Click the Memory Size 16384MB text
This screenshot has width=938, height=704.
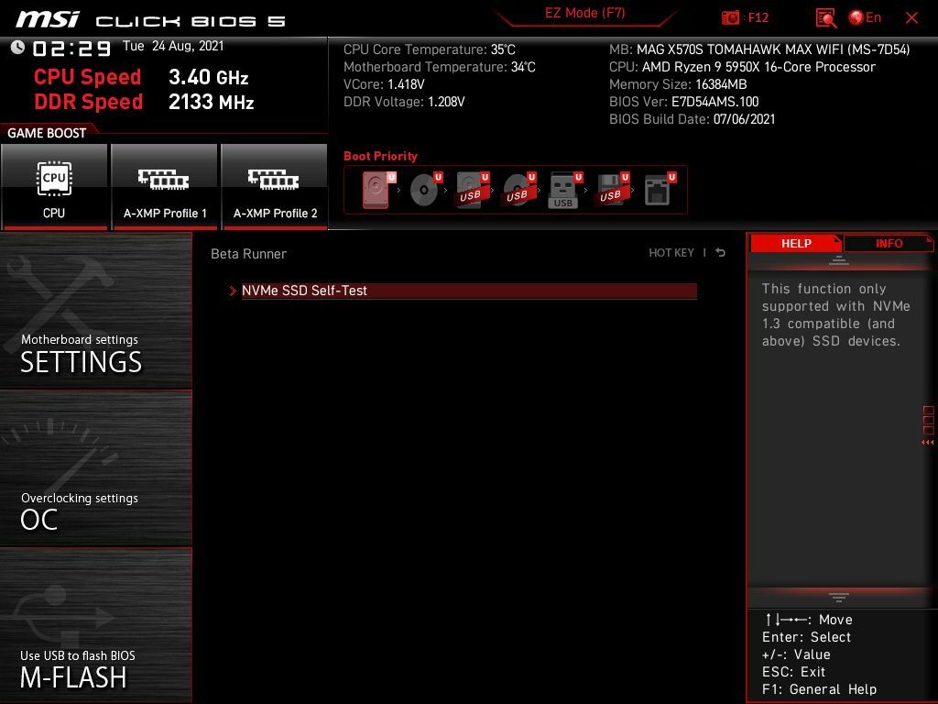678,84
